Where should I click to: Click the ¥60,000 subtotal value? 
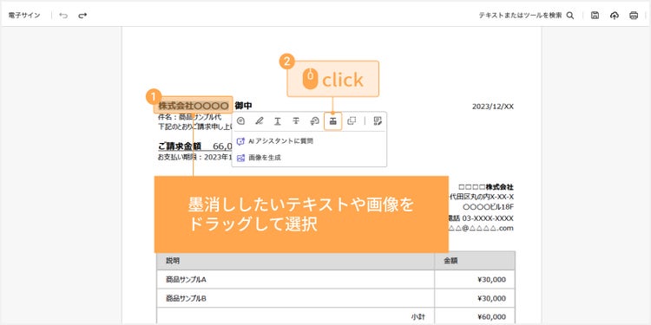492,317
